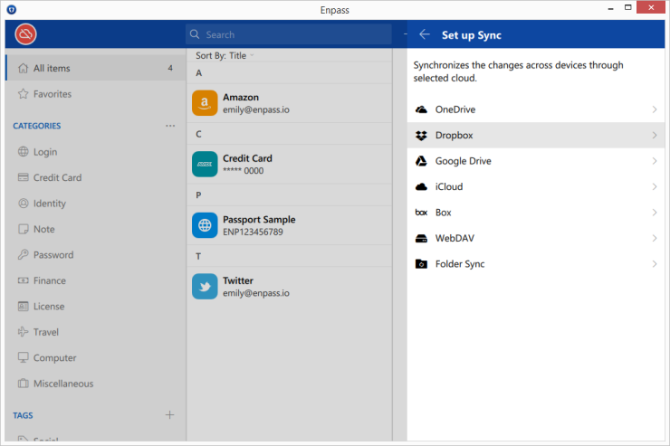670x446 pixels.
Task: Choose Dropbox for sync
Action: coord(536,136)
